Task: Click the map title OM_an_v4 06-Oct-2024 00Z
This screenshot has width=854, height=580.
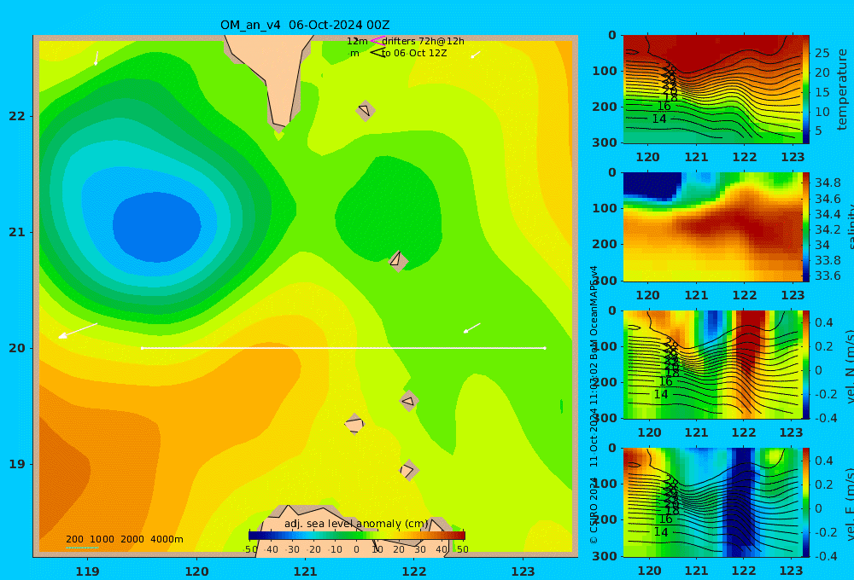Action: pos(305,25)
